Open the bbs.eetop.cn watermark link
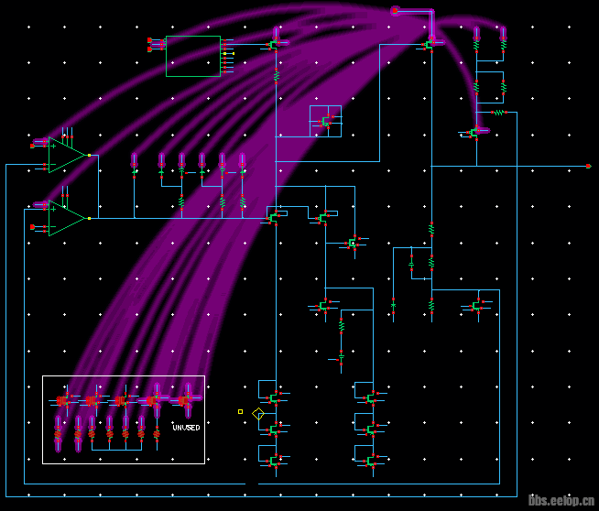Screen dimensions: 599x511 pos(561,500)
